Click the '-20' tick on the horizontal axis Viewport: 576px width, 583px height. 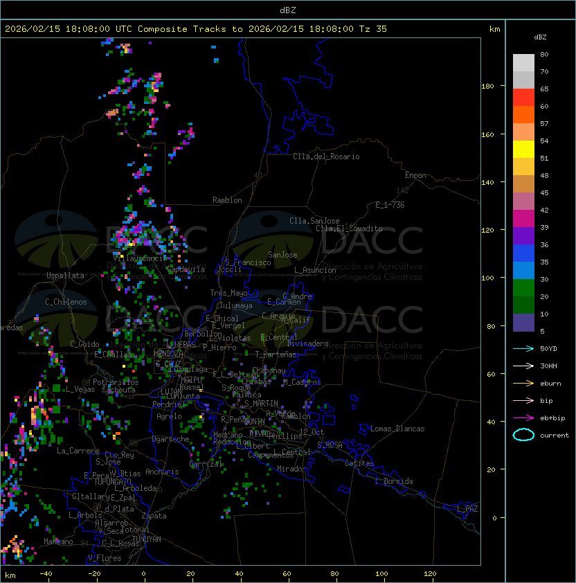tap(94, 574)
